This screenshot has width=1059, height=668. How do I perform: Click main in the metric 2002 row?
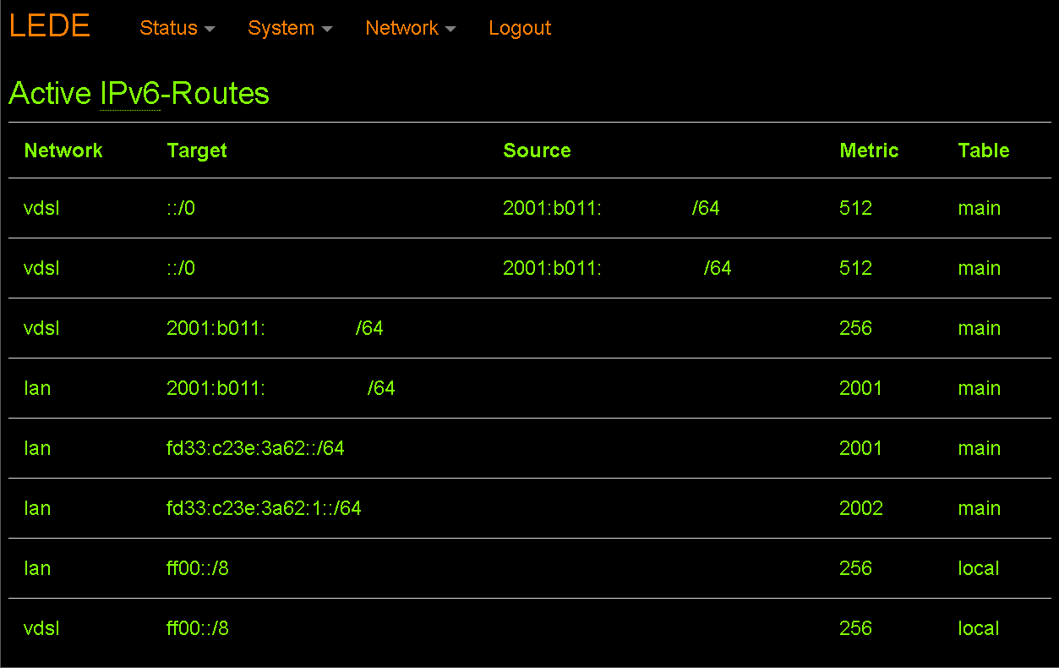coord(979,508)
